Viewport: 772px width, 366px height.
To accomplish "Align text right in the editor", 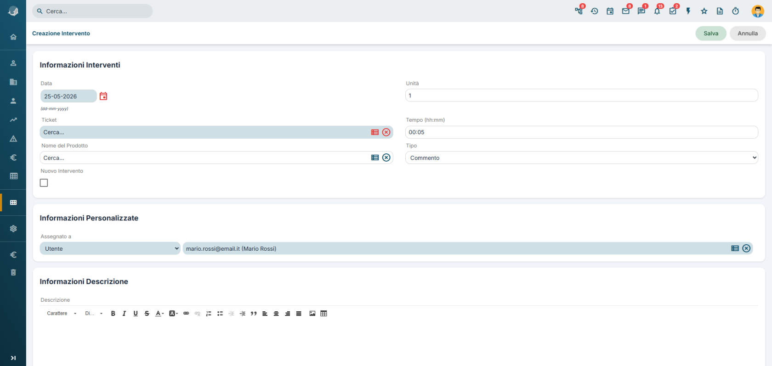I will (288, 313).
